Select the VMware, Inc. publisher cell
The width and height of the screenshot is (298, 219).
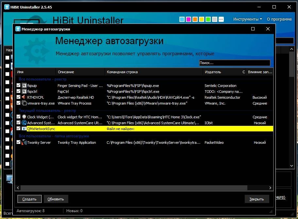pos(215,103)
